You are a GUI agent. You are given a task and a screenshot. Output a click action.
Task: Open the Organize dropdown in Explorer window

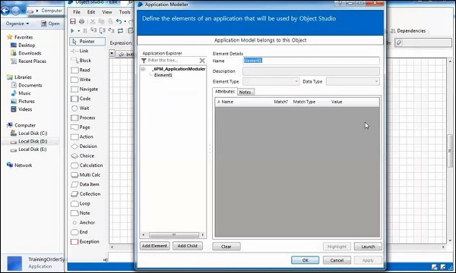pos(17,24)
